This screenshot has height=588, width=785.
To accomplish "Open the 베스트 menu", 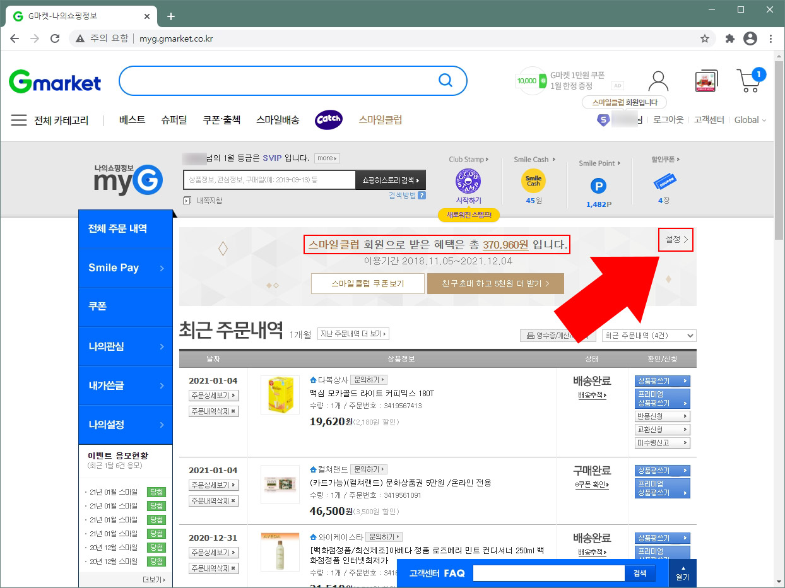I will click(x=132, y=120).
